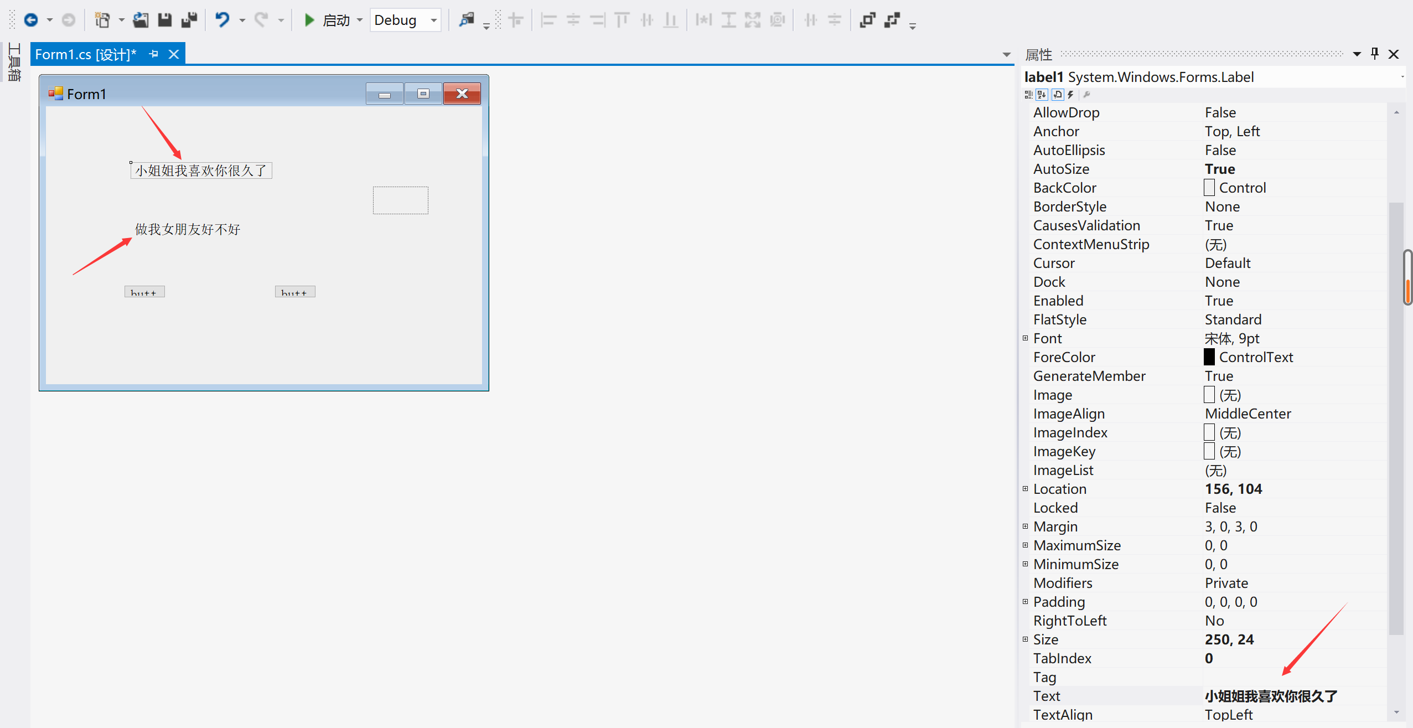Select the right button on Form1
The image size is (1413, 728).
coord(295,292)
